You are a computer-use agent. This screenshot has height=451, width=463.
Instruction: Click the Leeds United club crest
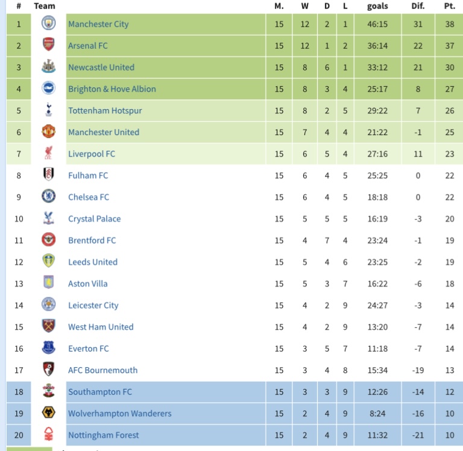[48, 262]
